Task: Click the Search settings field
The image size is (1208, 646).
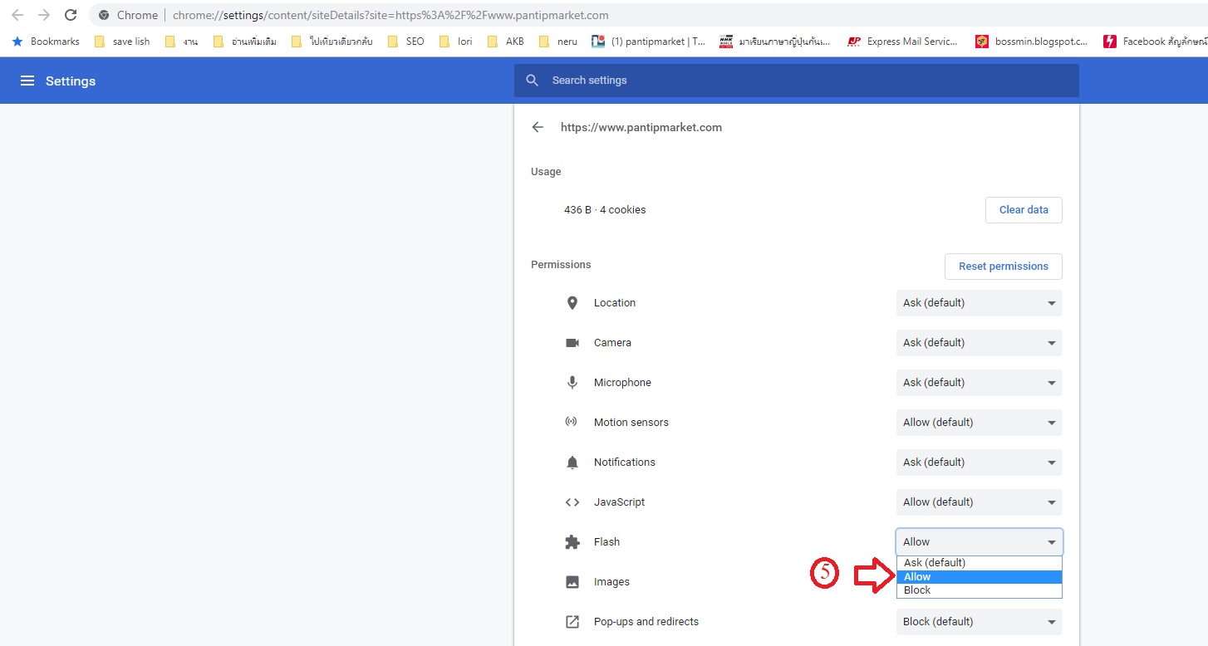Action: (x=796, y=81)
